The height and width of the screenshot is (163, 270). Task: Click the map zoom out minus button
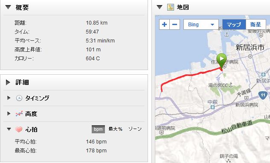pos(175,25)
